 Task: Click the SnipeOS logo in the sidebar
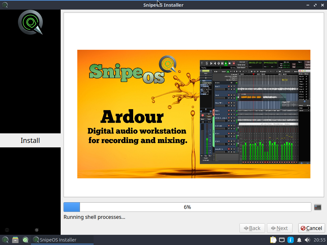30,22
